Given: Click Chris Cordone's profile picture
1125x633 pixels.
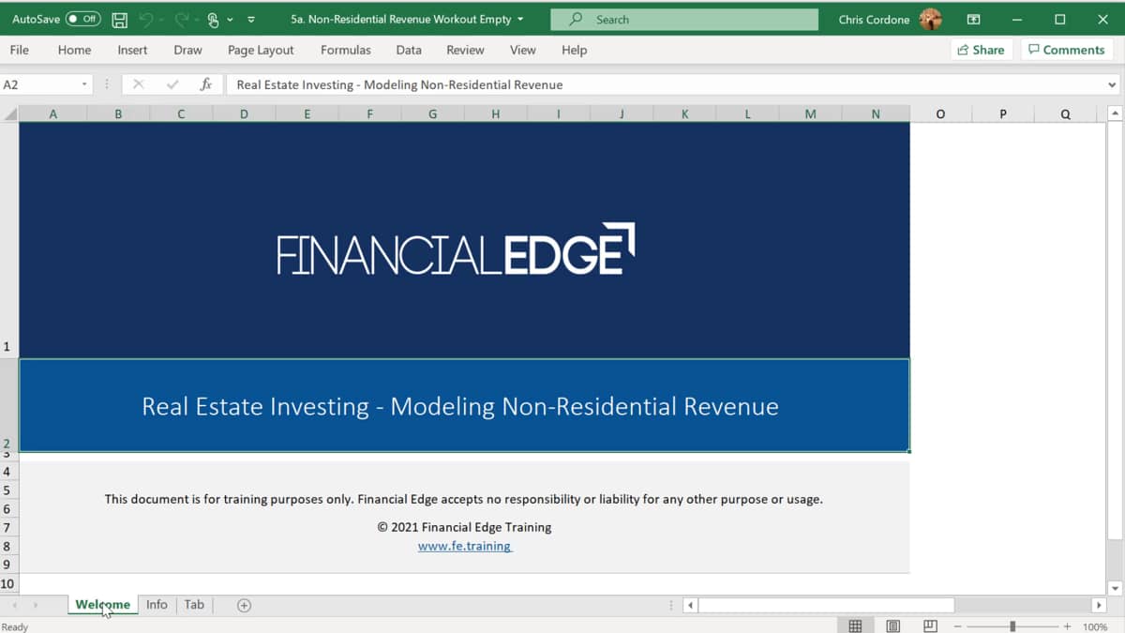Looking at the screenshot, I should pos(931,19).
